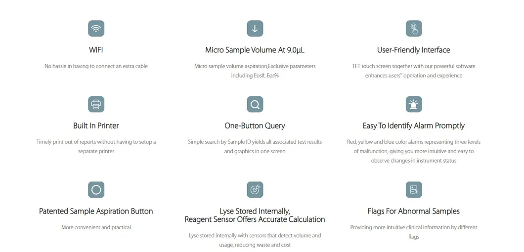Click the Flags For Abnormal Samples heading
Image resolution: width=524 pixels, height=252 pixels.
[x=413, y=211]
